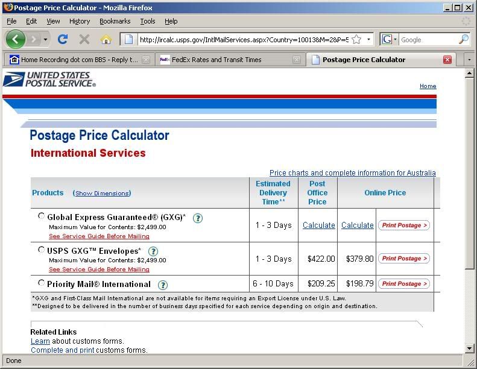Open the Edit menu

click(31, 21)
